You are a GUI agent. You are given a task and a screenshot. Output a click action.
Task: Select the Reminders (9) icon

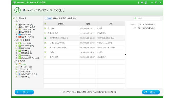point(20,69)
